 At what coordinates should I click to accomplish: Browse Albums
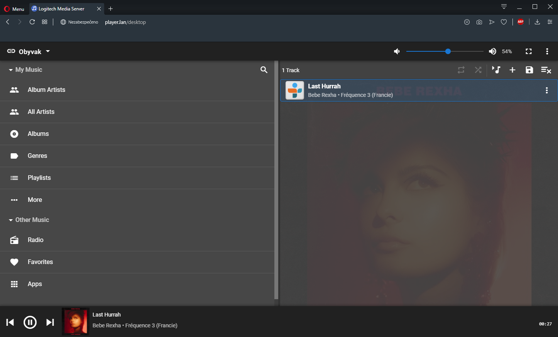[x=137, y=134]
